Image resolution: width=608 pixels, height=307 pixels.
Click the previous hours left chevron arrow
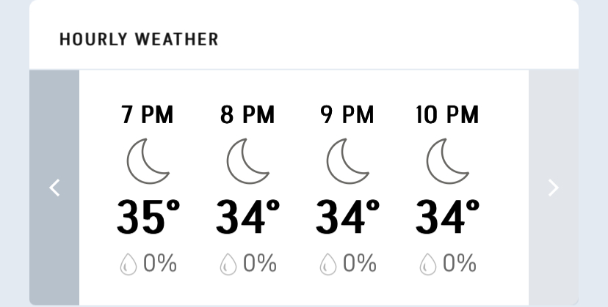click(54, 188)
